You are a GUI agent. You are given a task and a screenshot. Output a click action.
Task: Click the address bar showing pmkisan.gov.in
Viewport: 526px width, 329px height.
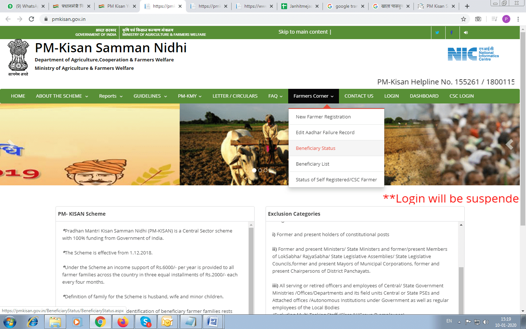click(x=252, y=19)
